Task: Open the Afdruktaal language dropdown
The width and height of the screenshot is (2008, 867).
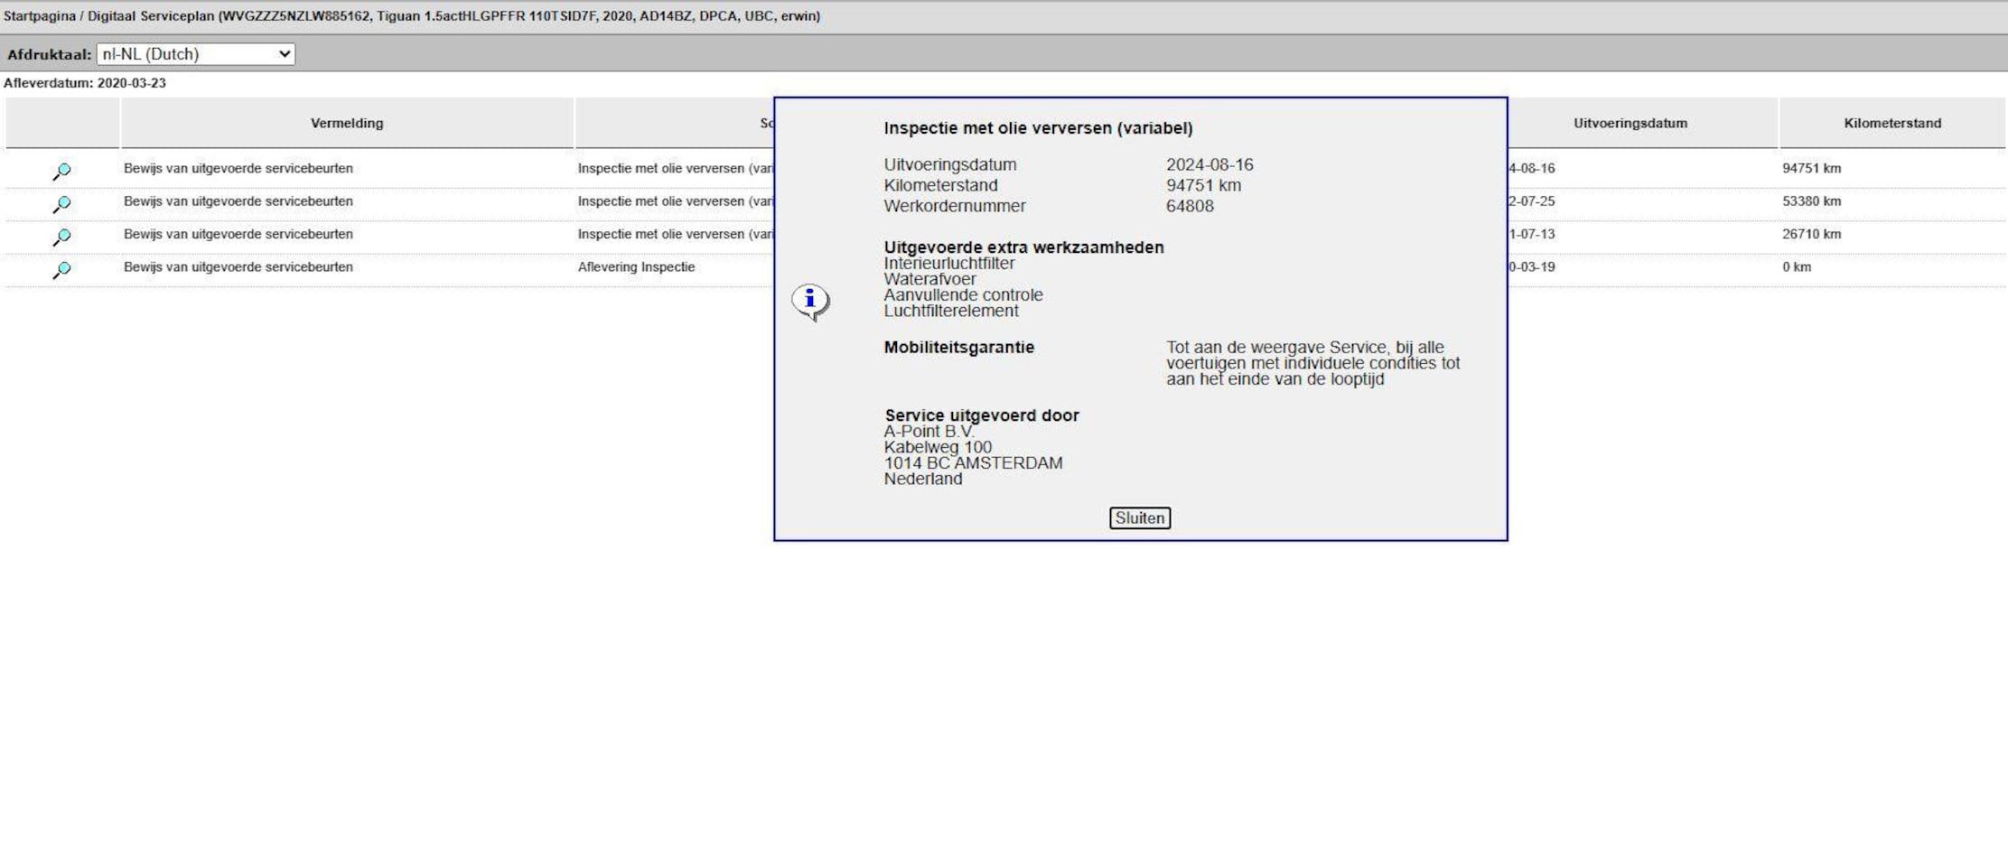Action: click(x=196, y=54)
